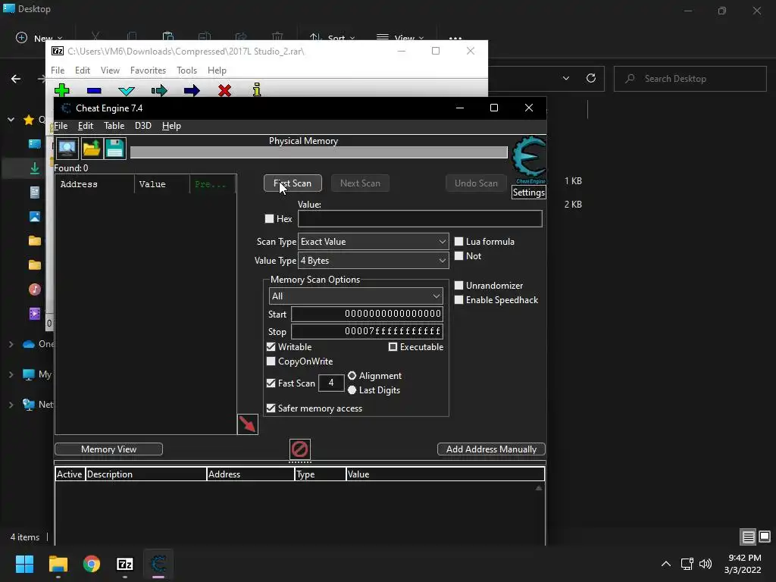Go back in File Explorer
Screen dimensions: 776x582
[x=16, y=79]
